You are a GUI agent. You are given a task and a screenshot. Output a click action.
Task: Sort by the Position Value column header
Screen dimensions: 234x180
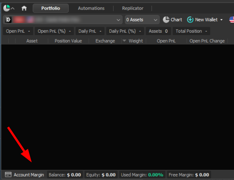[68, 41]
